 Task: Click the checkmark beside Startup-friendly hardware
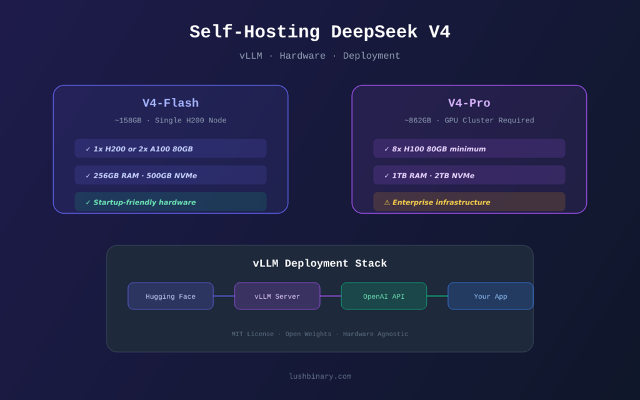click(x=87, y=202)
